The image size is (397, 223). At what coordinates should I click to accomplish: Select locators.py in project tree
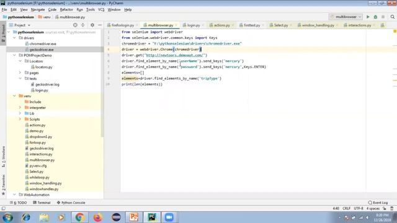pos(43,67)
